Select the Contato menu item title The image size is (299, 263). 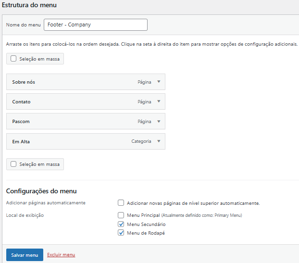point(21,102)
